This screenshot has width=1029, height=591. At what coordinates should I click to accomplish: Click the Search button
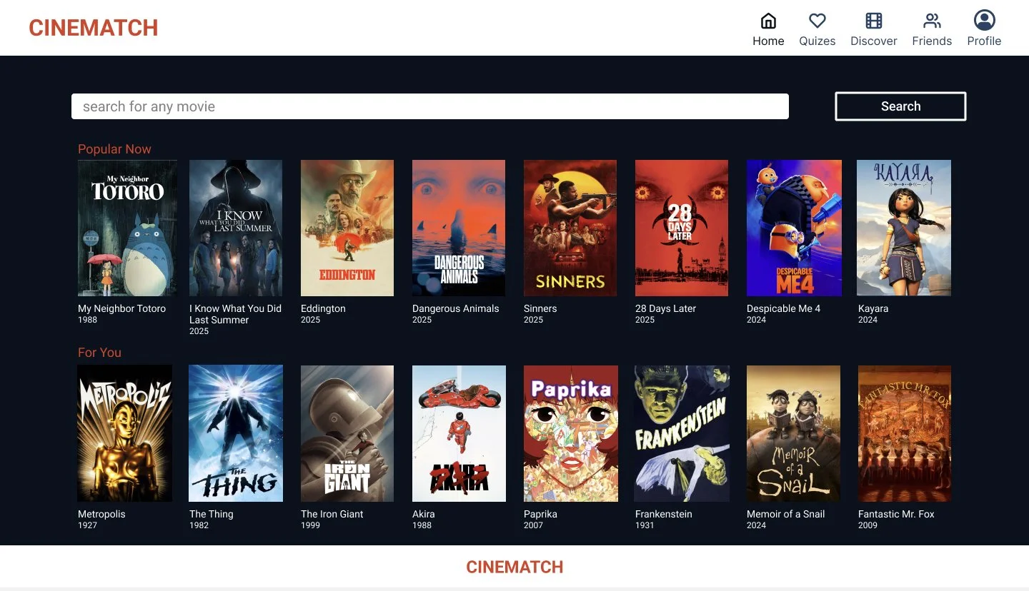pos(900,106)
